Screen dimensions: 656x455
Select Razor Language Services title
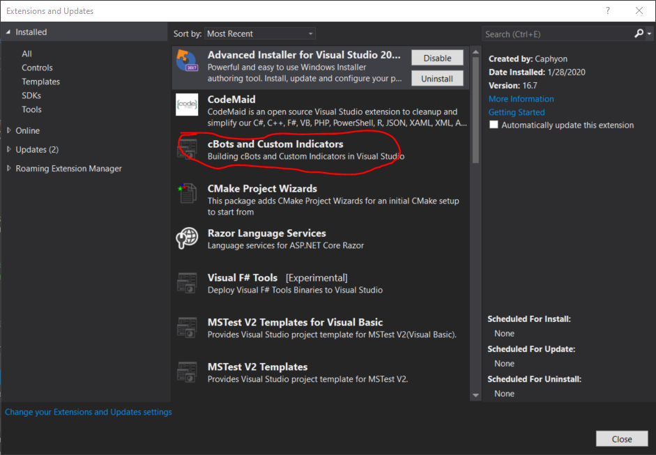coord(266,233)
